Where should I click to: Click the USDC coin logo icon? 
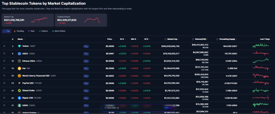pyautogui.click(x=19, y=54)
